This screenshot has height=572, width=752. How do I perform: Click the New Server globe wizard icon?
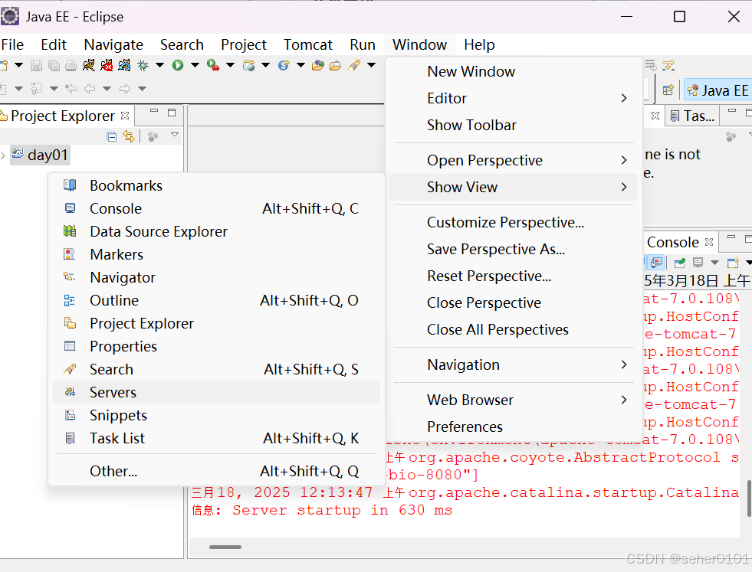248,64
